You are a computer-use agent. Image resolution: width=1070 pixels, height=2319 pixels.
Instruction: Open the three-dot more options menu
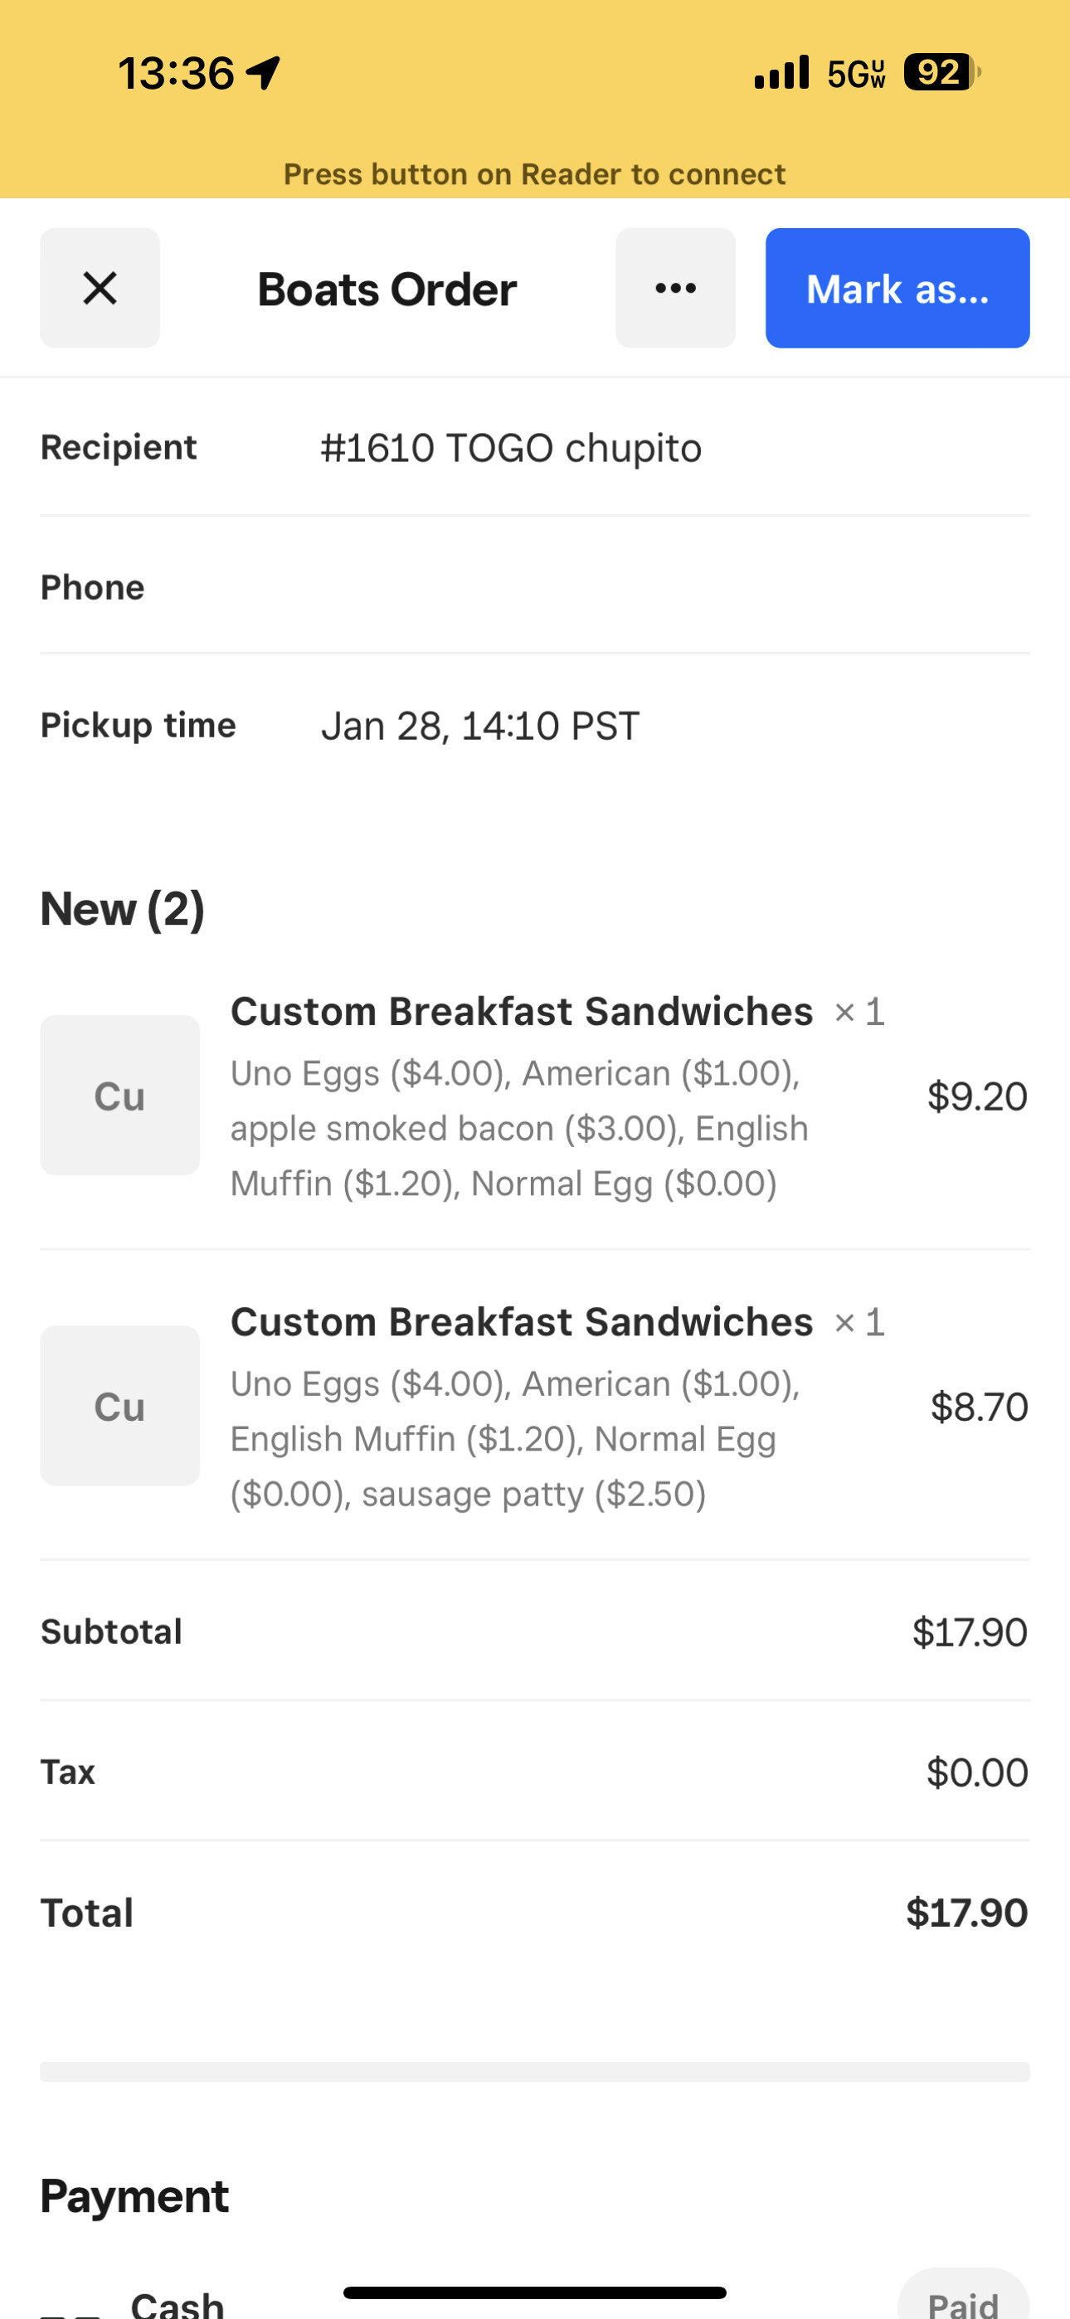[x=675, y=288]
